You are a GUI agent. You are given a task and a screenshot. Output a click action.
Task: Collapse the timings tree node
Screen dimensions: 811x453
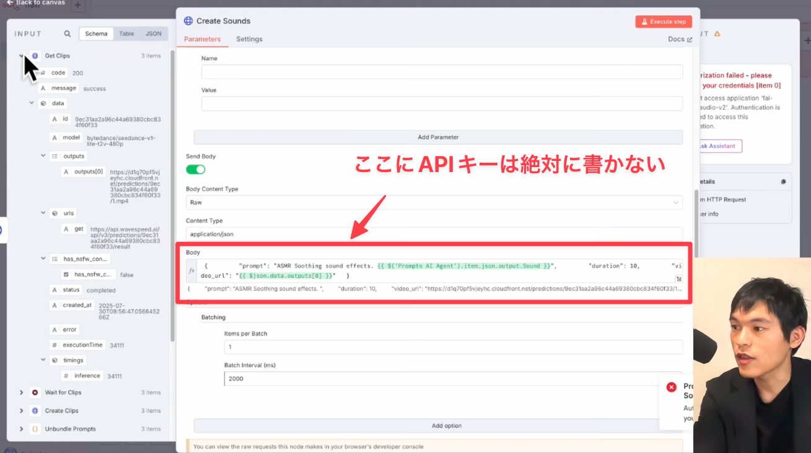click(x=43, y=360)
